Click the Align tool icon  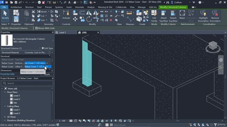pyautogui.click(x=75, y=13)
